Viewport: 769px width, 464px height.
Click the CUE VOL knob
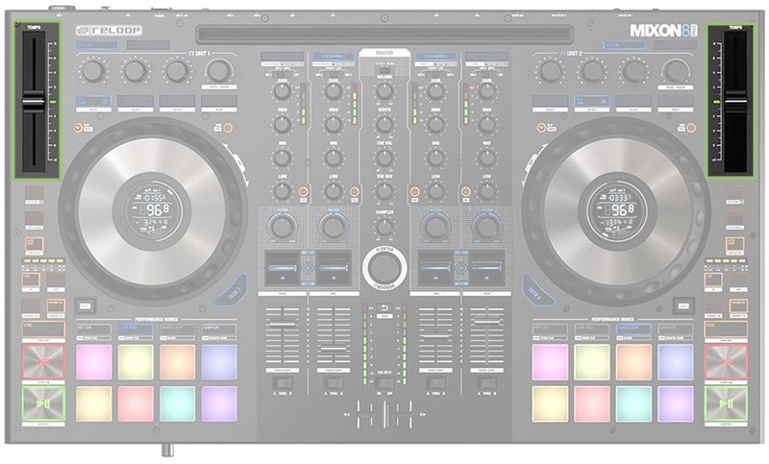[x=384, y=158]
